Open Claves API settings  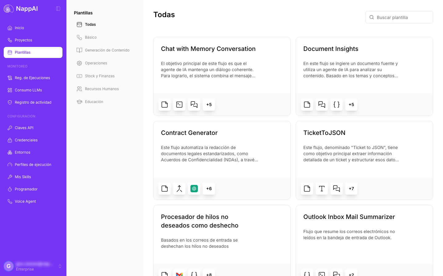[x=33, y=128]
